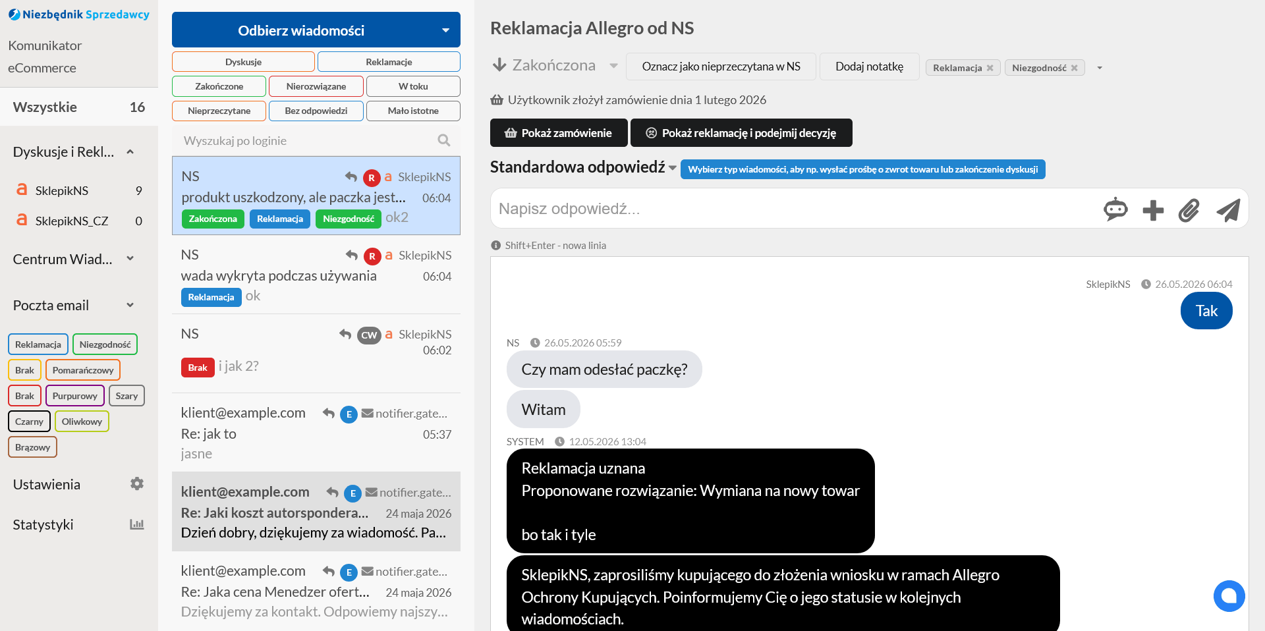1265x631 pixels.
Task: Collapse the Dyskusje i Rekl... section
Action: pyautogui.click(x=130, y=152)
